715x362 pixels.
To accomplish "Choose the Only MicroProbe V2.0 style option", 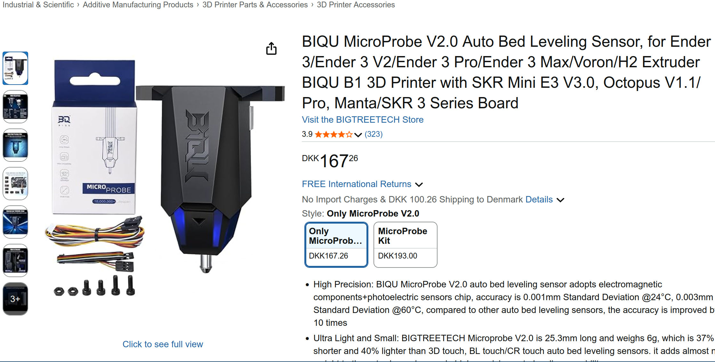I will (336, 244).
